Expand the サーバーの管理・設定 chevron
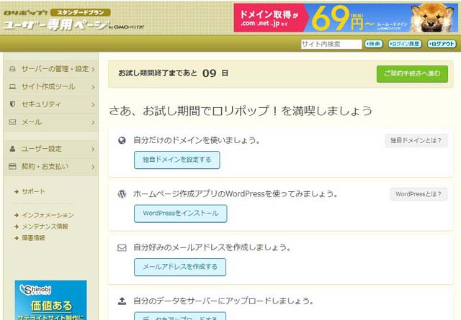Image resolution: width=461 pixels, height=320 pixels. (x=93, y=69)
